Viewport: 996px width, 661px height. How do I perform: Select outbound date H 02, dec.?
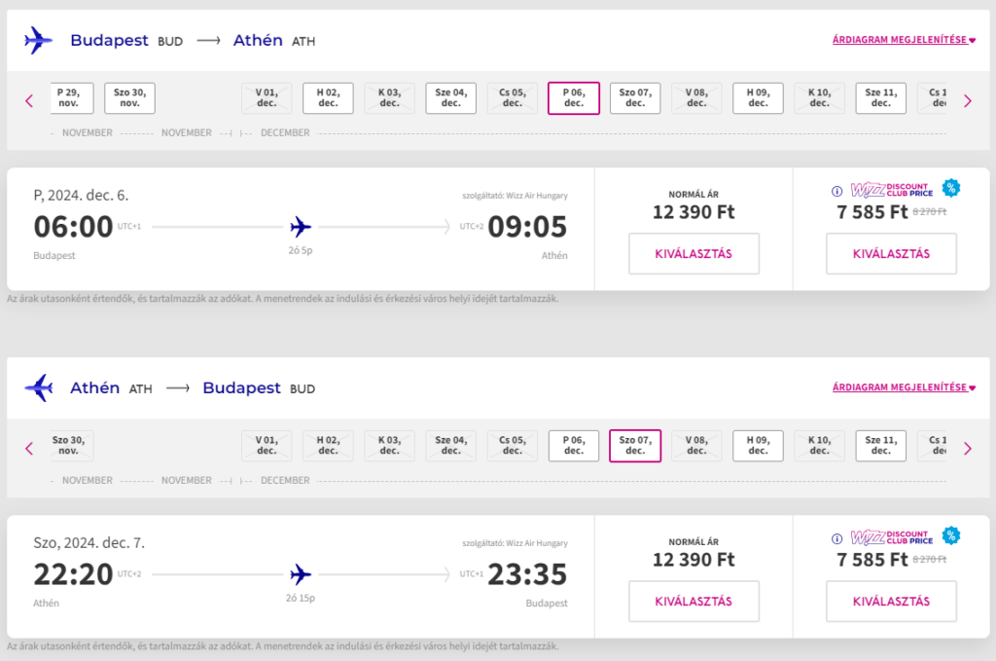click(x=328, y=98)
